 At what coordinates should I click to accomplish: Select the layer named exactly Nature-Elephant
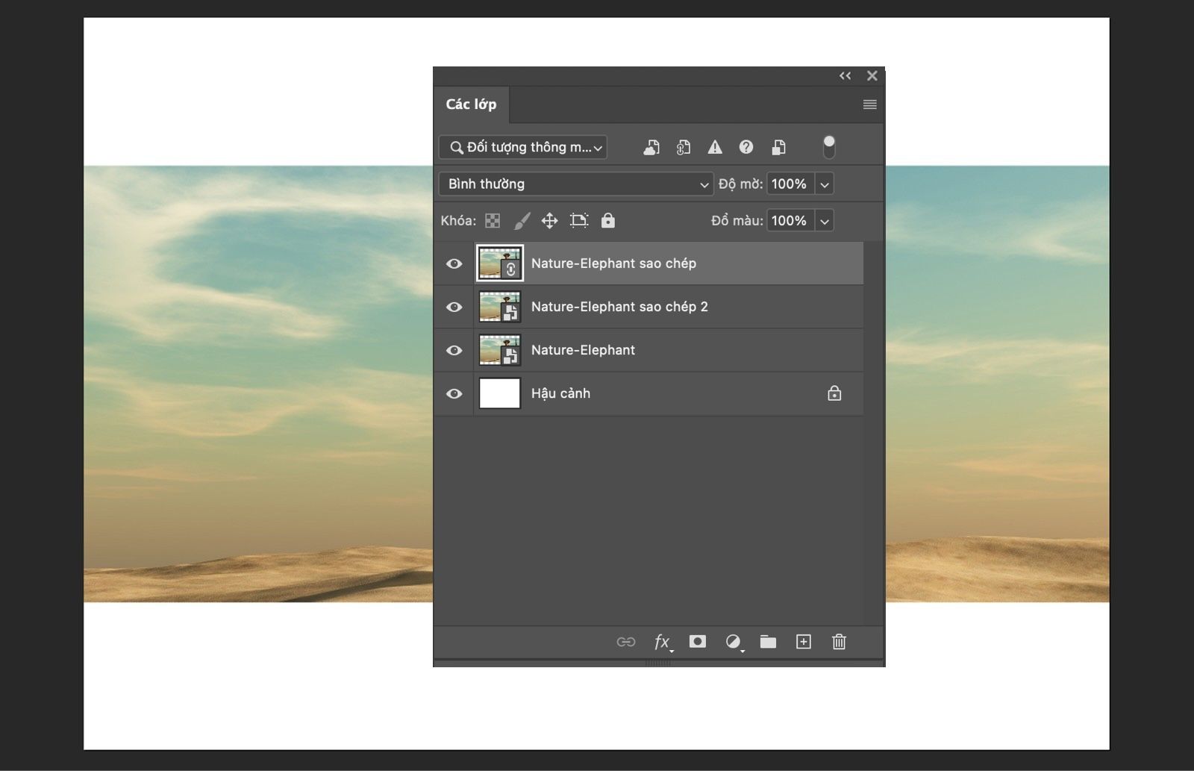[x=583, y=350]
